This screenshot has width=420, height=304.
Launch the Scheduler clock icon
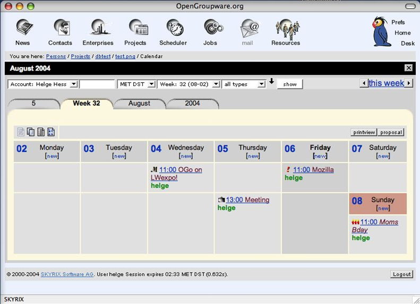[173, 28]
